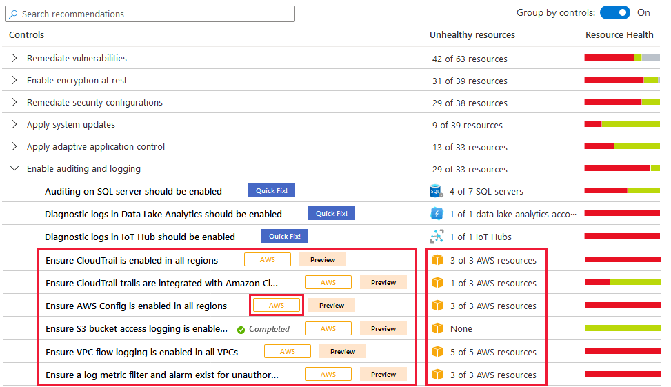Viewport: 671px width, 387px height.
Task: Expand Apply system updates control
Action: click(x=14, y=124)
